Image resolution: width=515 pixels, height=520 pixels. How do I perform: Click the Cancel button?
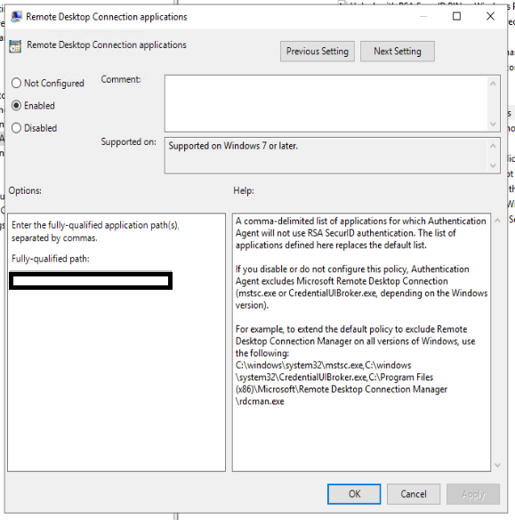pyautogui.click(x=414, y=494)
